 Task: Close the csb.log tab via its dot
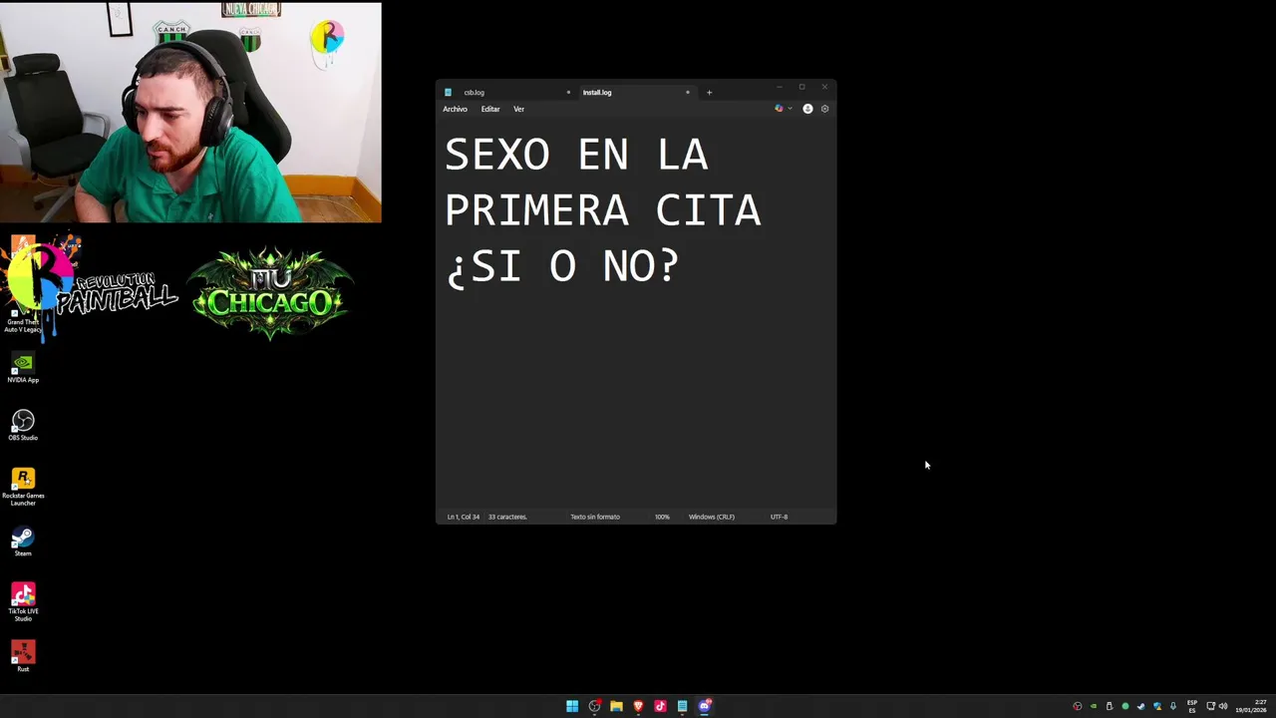point(568,93)
